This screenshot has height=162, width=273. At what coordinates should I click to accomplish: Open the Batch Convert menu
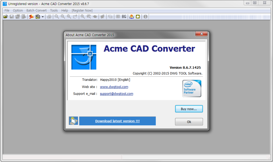click(x=37, y=11)
